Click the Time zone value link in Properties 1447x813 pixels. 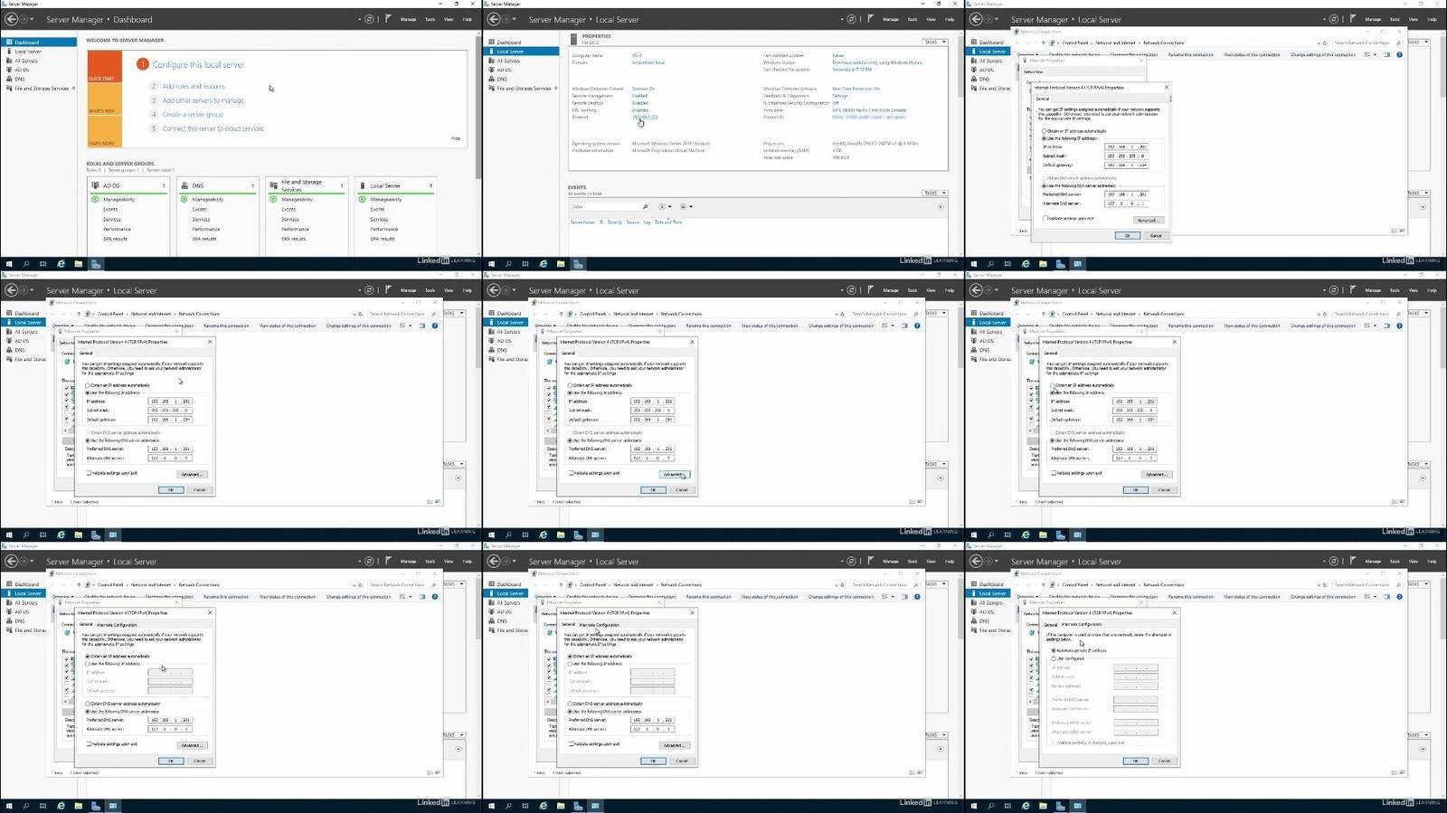[869, 110]
